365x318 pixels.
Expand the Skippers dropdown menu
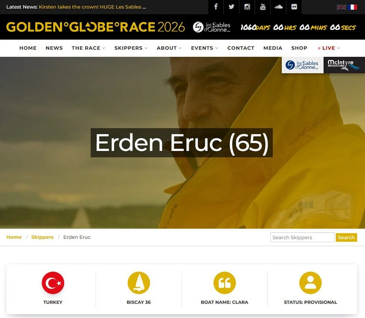(131, 48)
